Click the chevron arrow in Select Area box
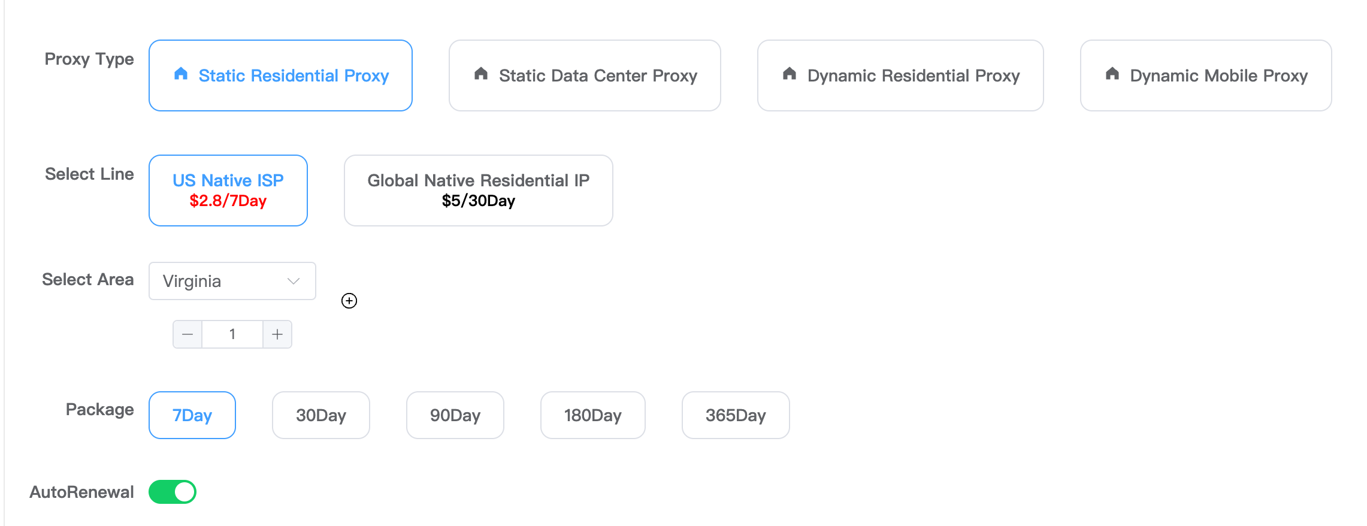 click(x=294, y=281)
